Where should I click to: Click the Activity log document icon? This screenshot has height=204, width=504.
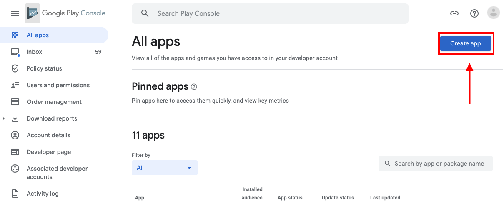point(15,194)
